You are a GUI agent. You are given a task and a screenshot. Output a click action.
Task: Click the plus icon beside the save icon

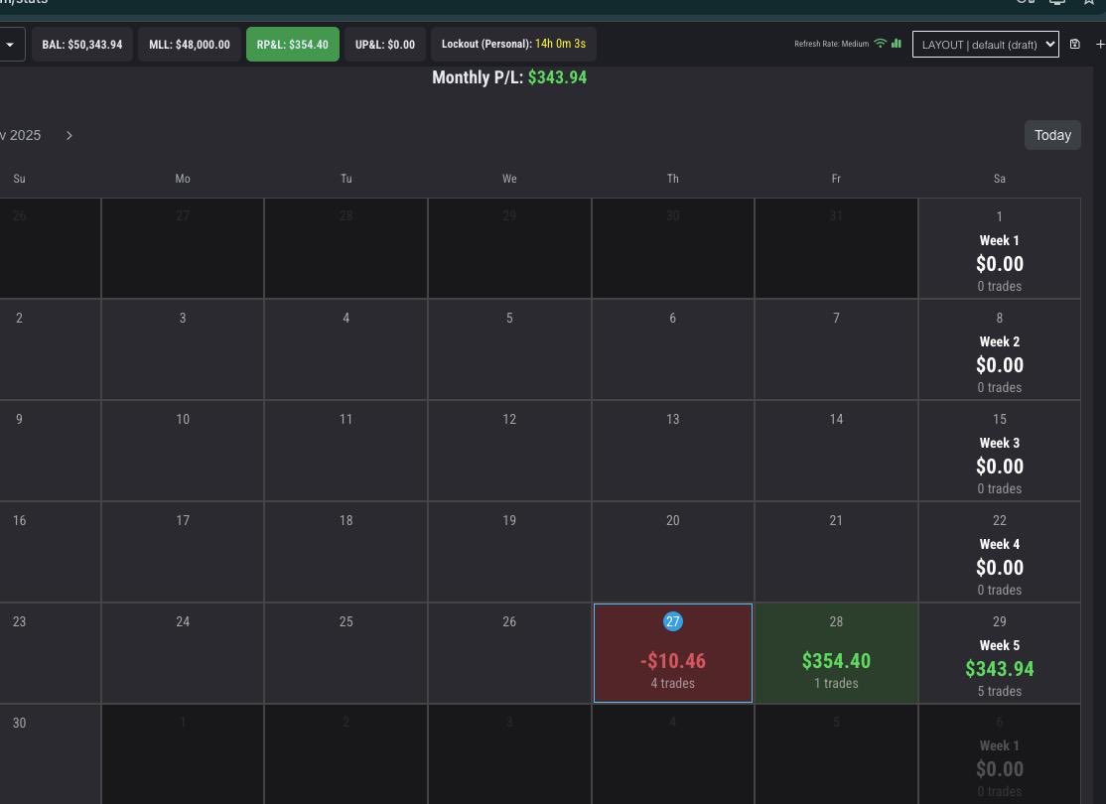[1100, 44]
